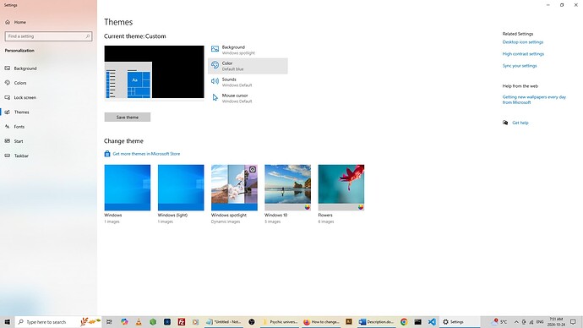Apply the Windows theme
Screen dimensions: 583x328
click(x=127, y=188)
